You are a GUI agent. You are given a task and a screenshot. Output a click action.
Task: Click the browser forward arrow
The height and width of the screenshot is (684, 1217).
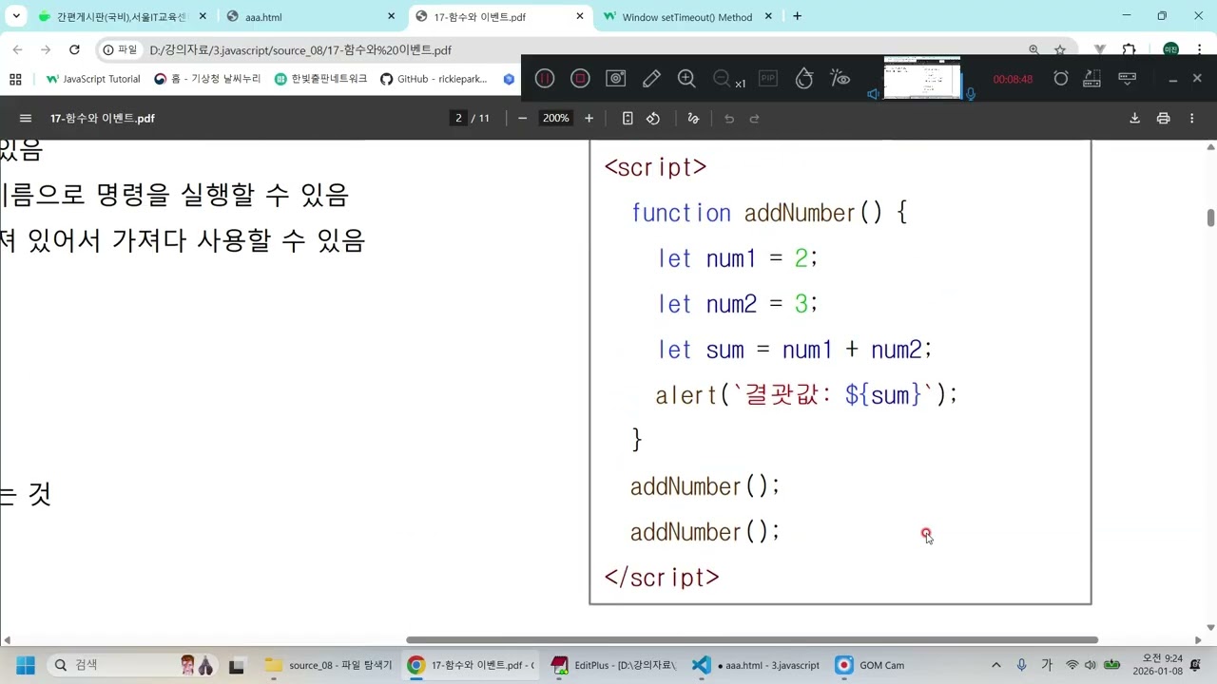coord(46,49)
